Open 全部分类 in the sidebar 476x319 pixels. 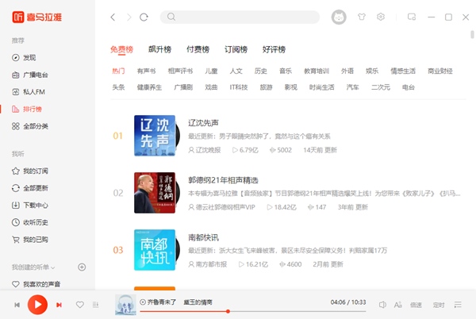pos(35,126)
